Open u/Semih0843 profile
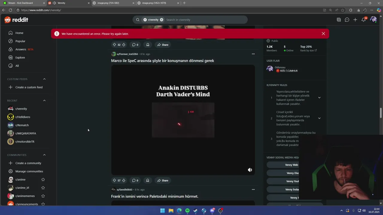The height and width of the screenshot is (215, 383). point(124,190)
